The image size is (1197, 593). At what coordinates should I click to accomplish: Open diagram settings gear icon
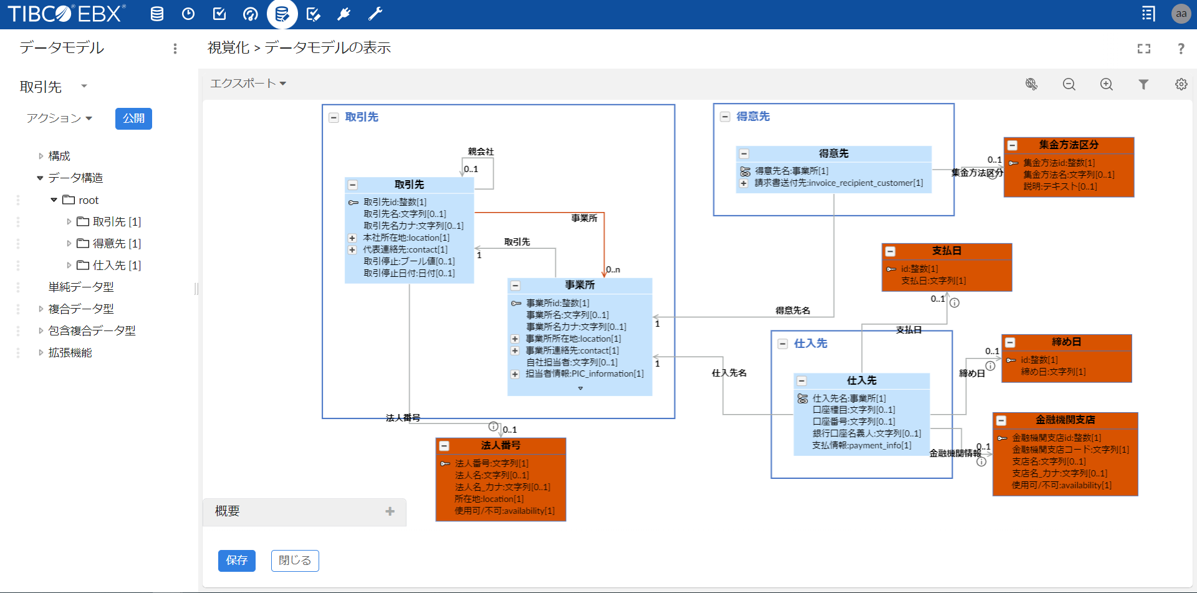coord(1181,84)
